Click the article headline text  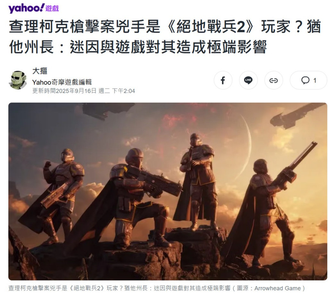click(165, 37)
